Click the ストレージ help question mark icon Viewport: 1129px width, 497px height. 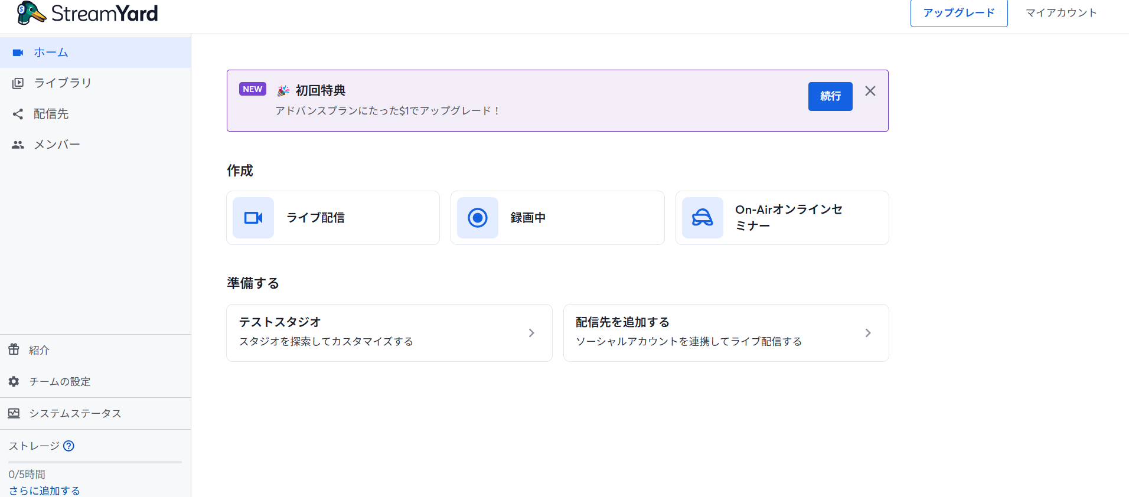click(x=68, y=446)
